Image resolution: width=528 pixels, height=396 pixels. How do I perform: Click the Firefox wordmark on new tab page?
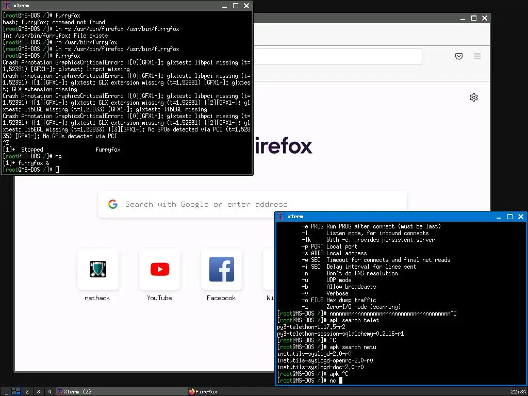pyautogui.click(x=283, y=145)
